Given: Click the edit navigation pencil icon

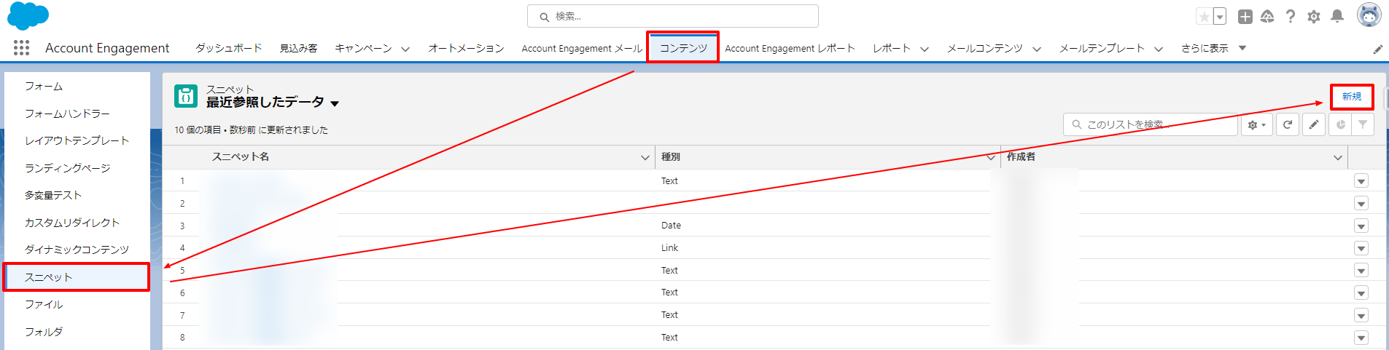Looking at the screenshot, I should pyautogui.click(x=1377, y=49).
